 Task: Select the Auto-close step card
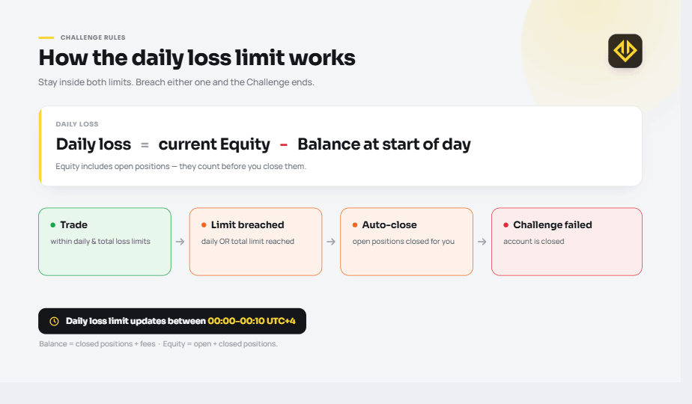(407, 242)
